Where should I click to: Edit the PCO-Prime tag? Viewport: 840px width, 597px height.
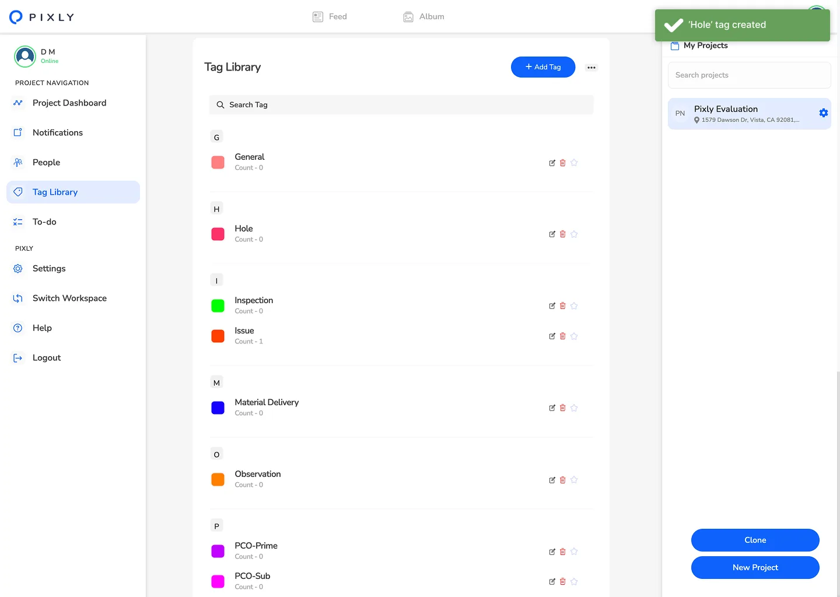[x=552, y=552]
